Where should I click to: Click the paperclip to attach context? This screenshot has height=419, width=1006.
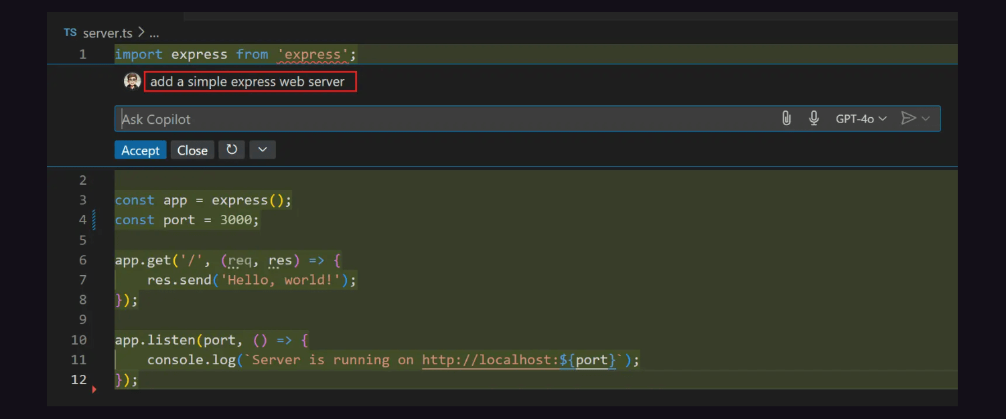coord(786,118)
